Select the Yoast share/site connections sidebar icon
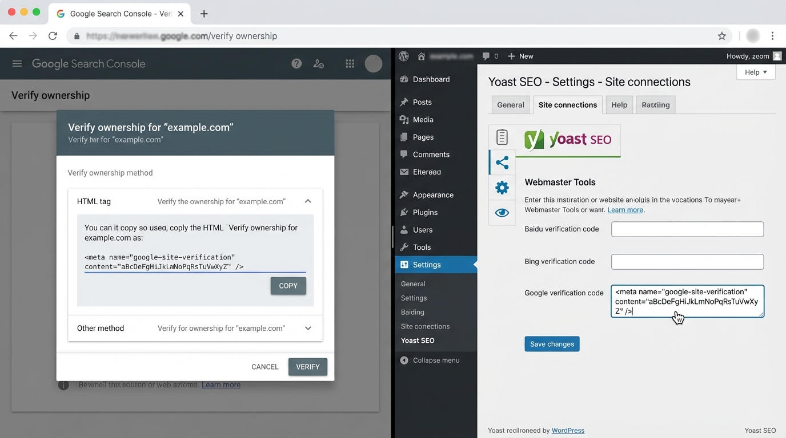The image size is (786, 438). 502,163
